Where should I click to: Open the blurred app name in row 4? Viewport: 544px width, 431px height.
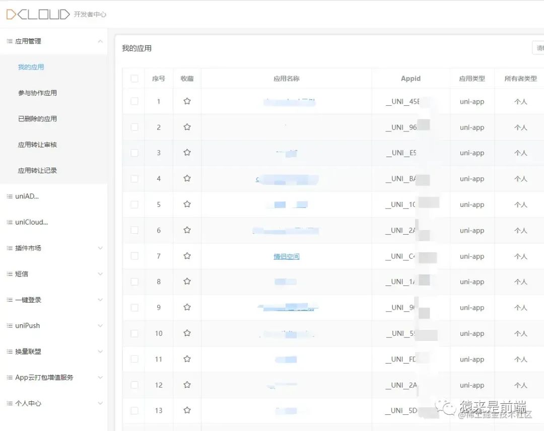(287, 180)
